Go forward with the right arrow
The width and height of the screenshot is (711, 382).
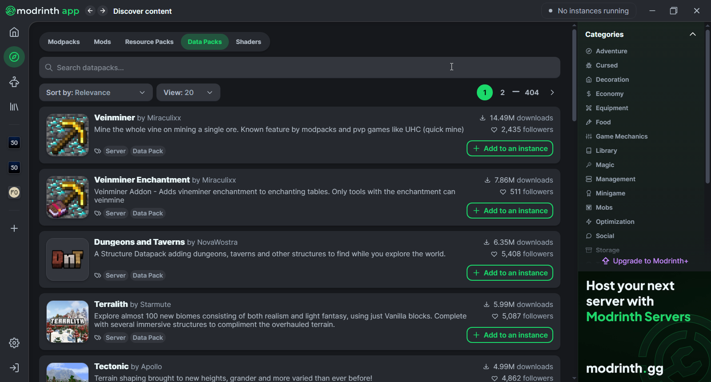coord(103,11)
